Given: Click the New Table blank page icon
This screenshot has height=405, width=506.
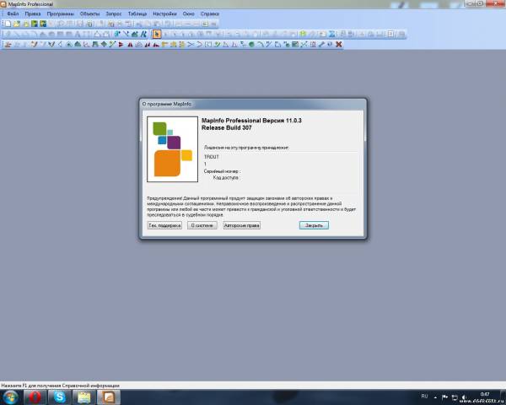Looking at the screenshot, I should (8, 24).
